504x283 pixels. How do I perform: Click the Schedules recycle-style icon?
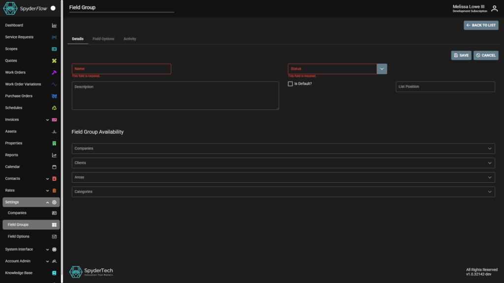pyautogui.click(x=53, y=108)
